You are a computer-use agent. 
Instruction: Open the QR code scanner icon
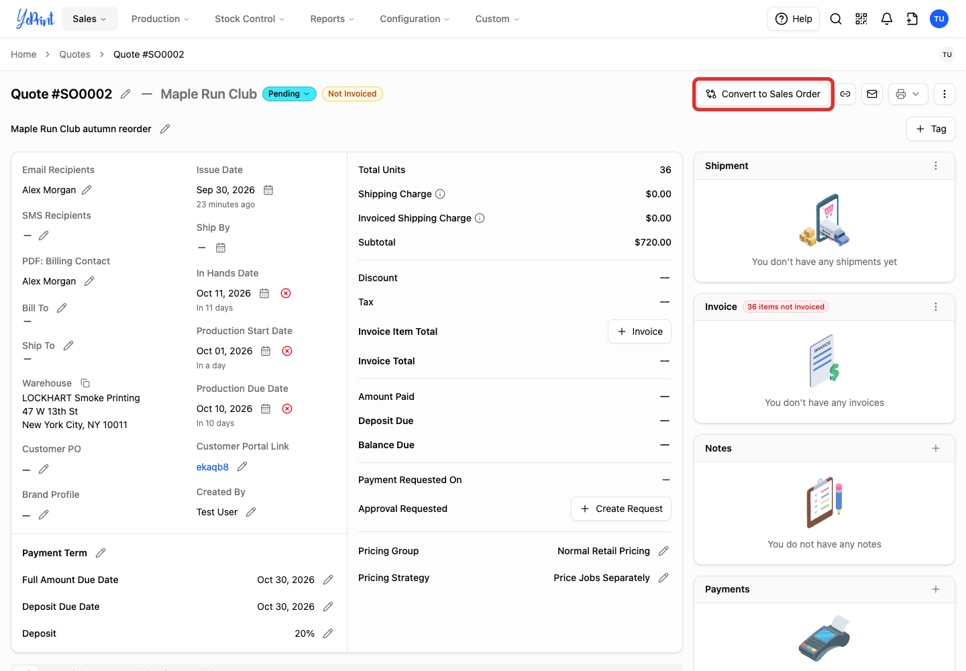pyautogui.click(x=861, y=19)
